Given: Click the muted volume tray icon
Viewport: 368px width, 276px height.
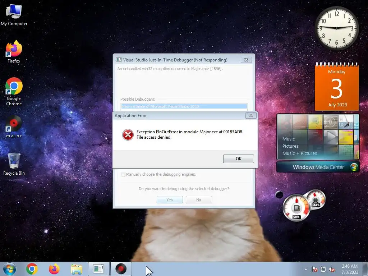Looking at the screenshot, I should coord(332,269).
